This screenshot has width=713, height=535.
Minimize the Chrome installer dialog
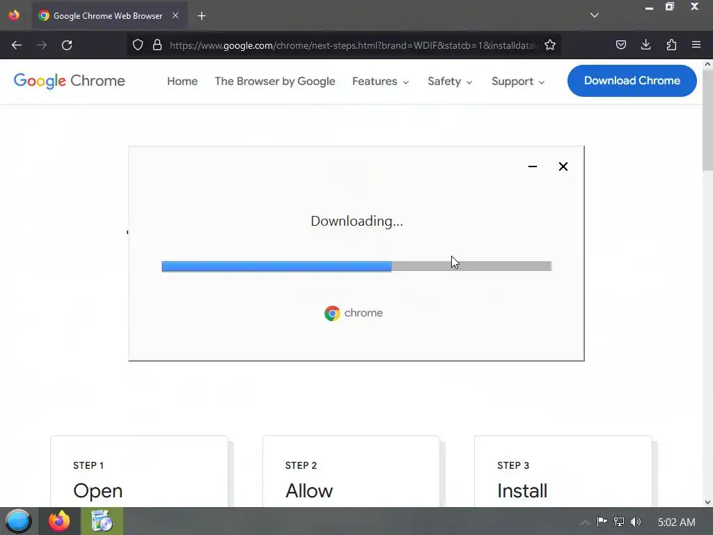pos(533,166)
